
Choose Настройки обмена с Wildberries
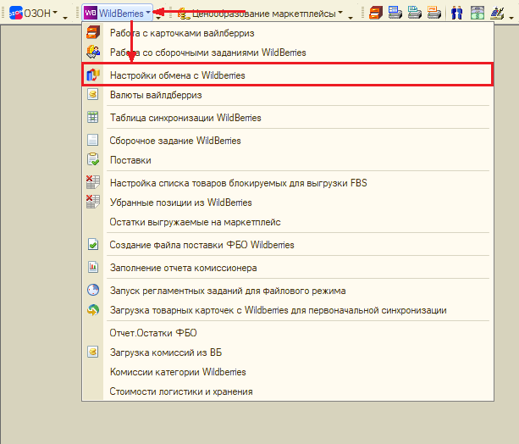(287, 75)
